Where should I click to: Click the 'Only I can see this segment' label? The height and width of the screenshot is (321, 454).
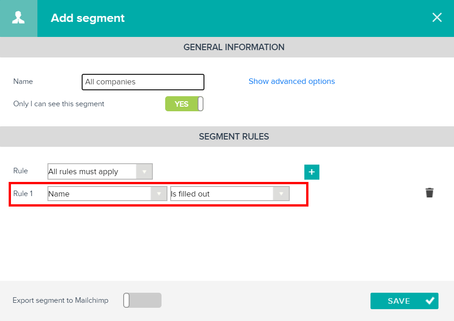58,104
